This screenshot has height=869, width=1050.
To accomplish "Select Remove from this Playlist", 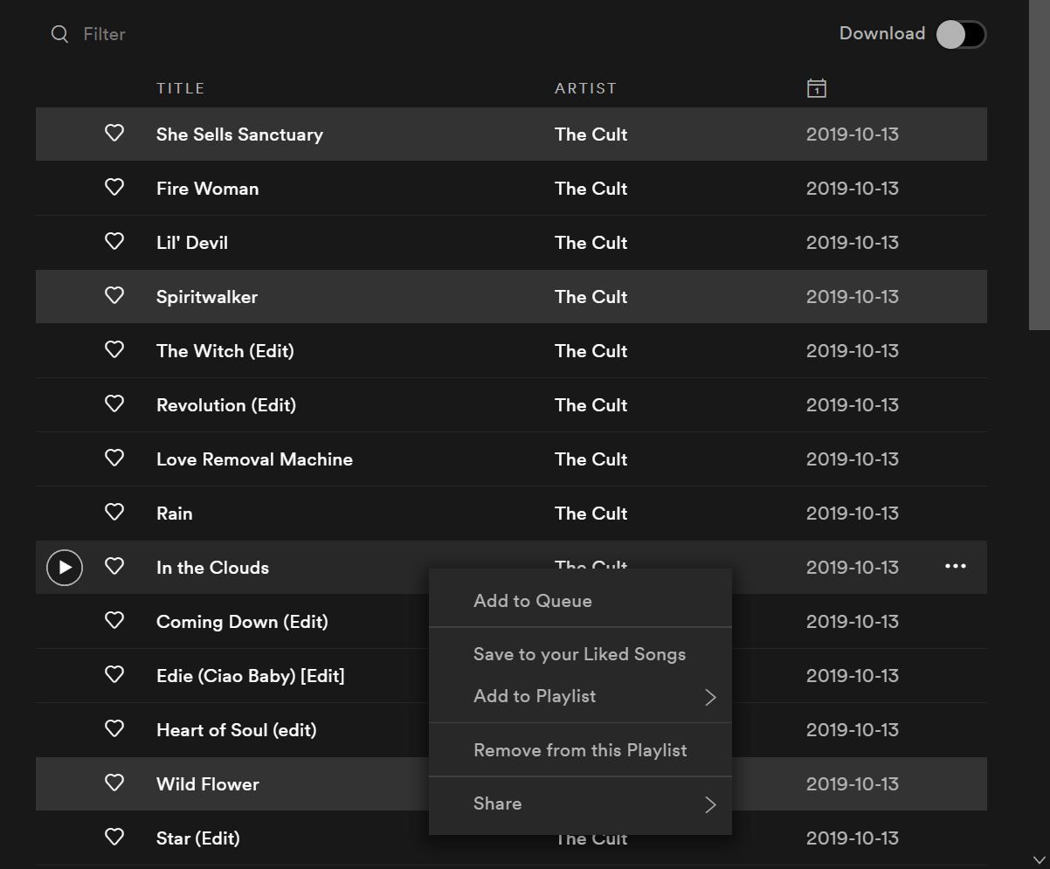I will (580, 750).
